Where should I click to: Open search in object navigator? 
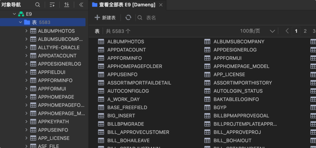pyautogui.click(x=37, y=5)
